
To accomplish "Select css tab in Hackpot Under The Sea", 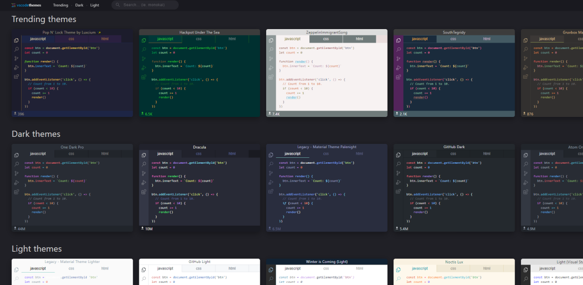I will click(x=199, y=39).
